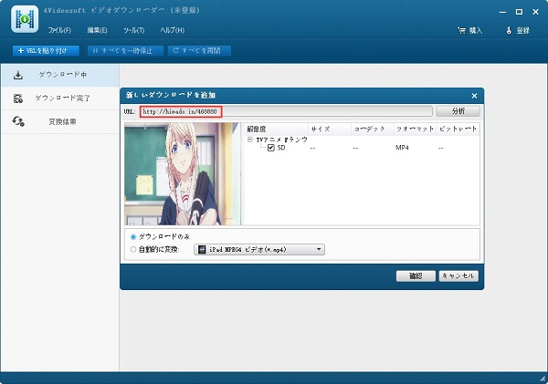Uncheck the SD resolution checkbox
The image size is (548, 384).
[x=271, y=148]
